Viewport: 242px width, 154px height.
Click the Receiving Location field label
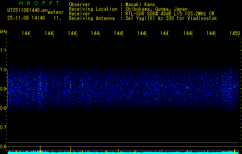coord(93,9)
